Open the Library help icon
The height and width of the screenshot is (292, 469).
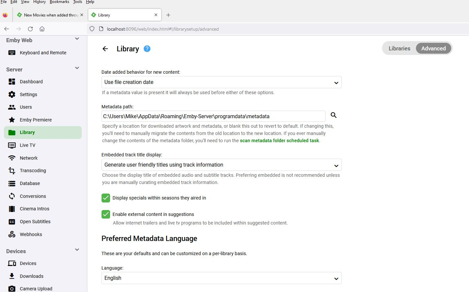coord(147,48)
